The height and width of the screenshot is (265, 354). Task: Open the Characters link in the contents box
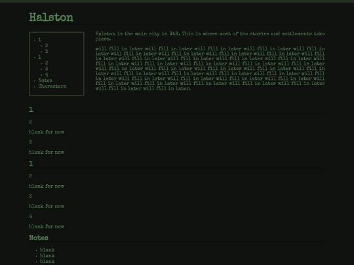(52, 86)
